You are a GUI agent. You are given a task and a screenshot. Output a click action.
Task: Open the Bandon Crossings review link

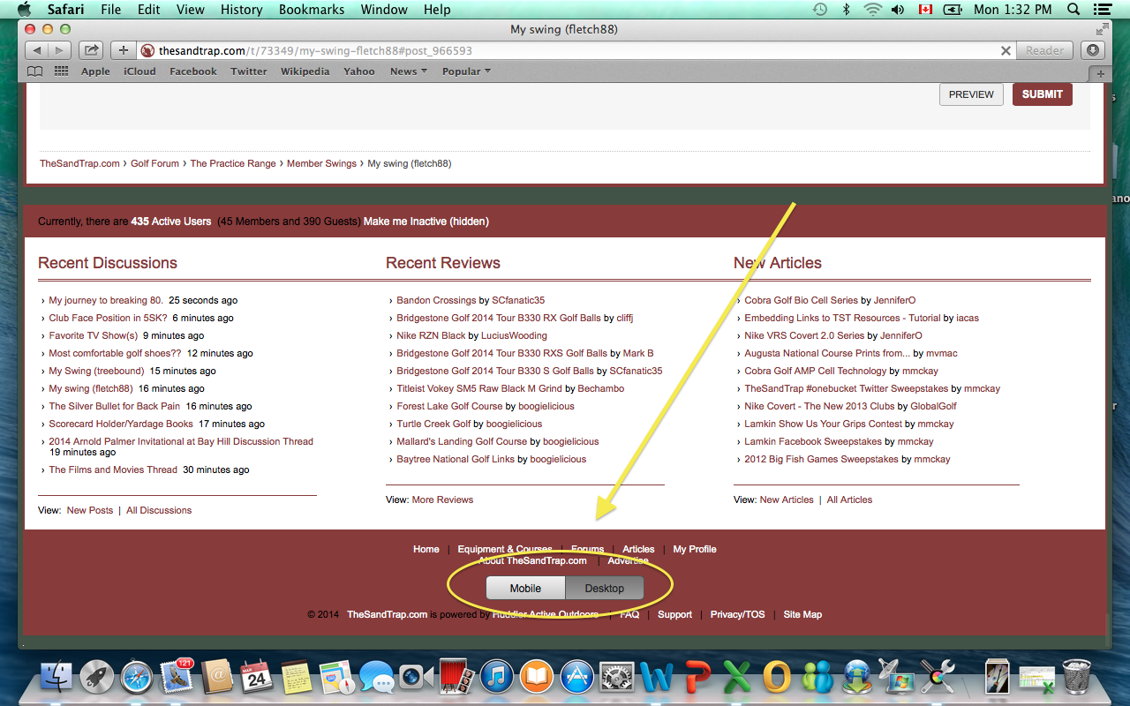[x=436, y=301]
